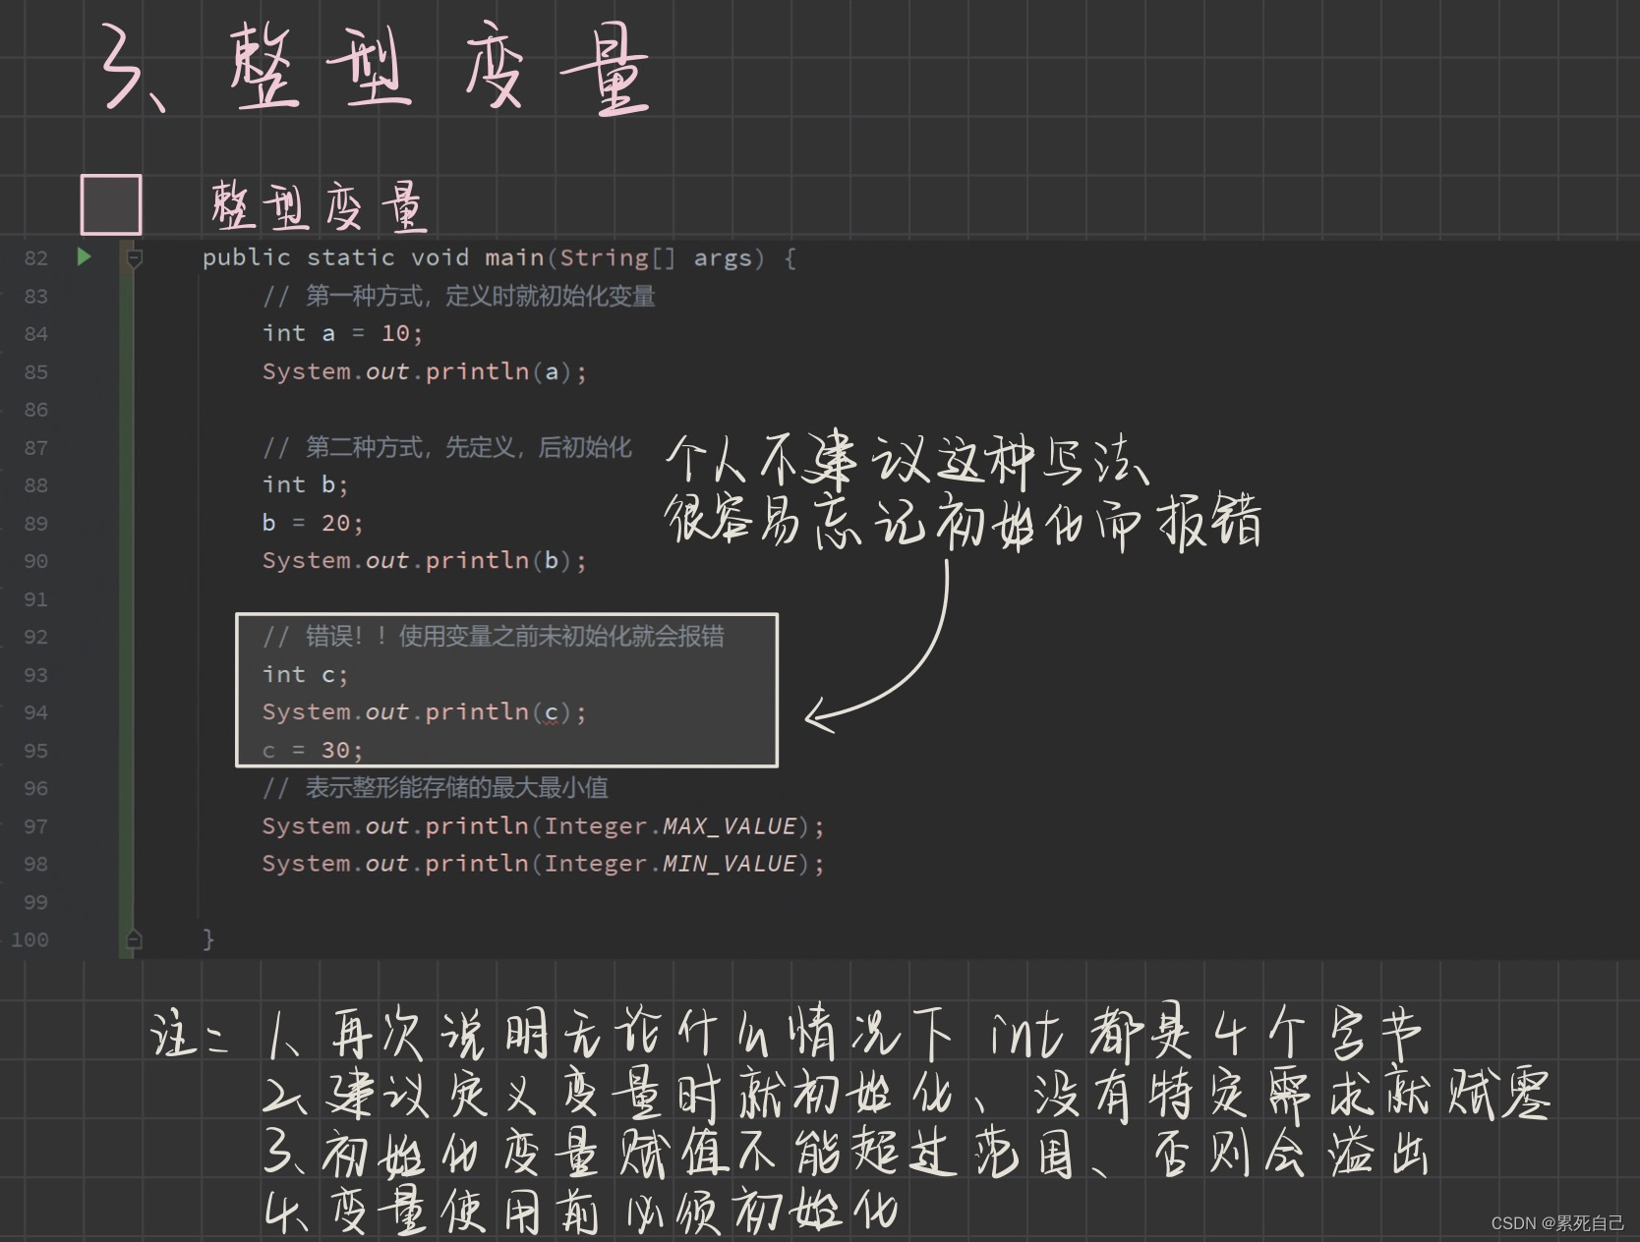Click 'MIN_VALUE' in the Integer println line
The height and width of the screenshot is (1242, 1640).
(729, 864)
